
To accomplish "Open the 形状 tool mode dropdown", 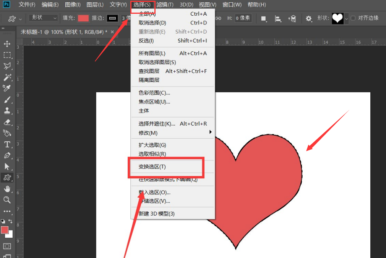I will coord(43,18).
